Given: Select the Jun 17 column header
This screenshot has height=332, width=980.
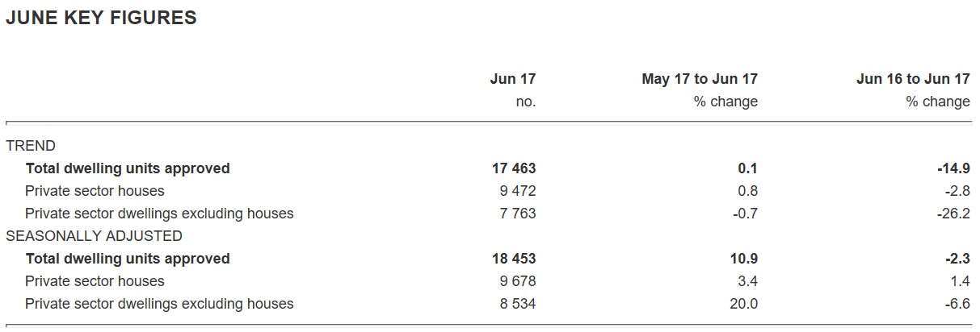Looking at the screenshot, I should click(512, 79).
